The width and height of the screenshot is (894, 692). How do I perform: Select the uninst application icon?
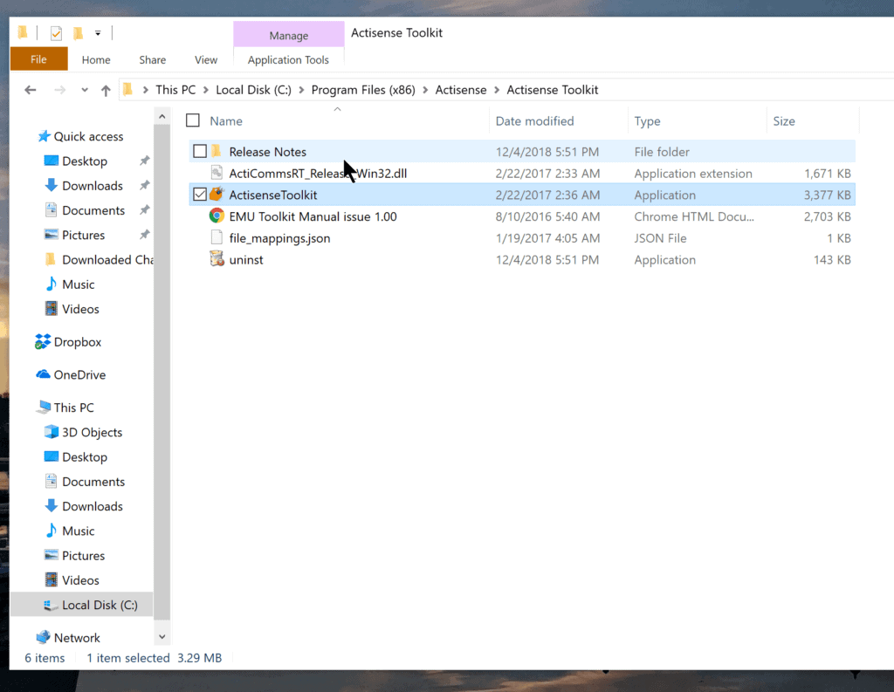(217, 259)
